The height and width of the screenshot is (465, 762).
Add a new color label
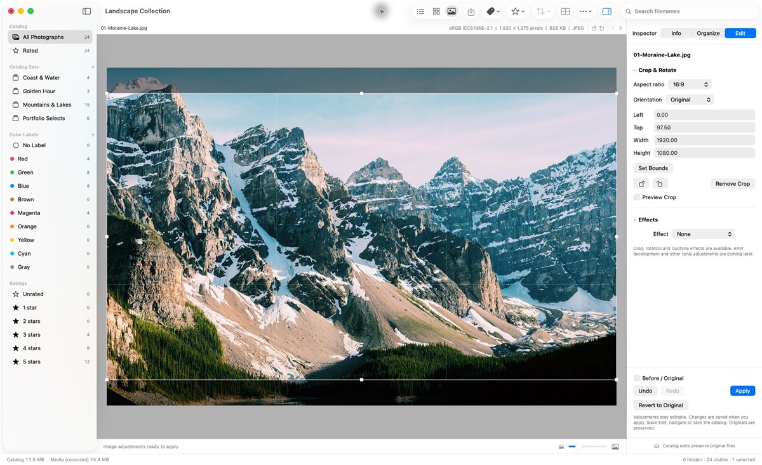pos(93,135)
